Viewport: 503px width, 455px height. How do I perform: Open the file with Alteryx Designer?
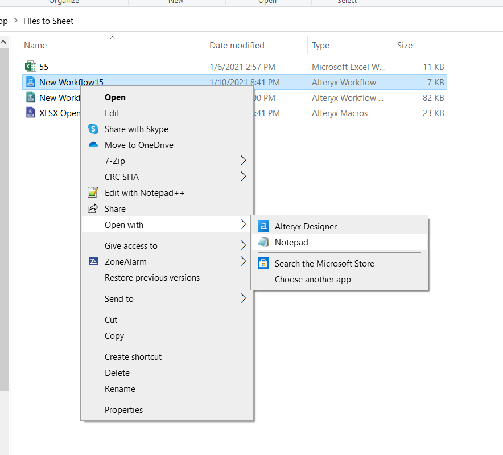[305, 226]
